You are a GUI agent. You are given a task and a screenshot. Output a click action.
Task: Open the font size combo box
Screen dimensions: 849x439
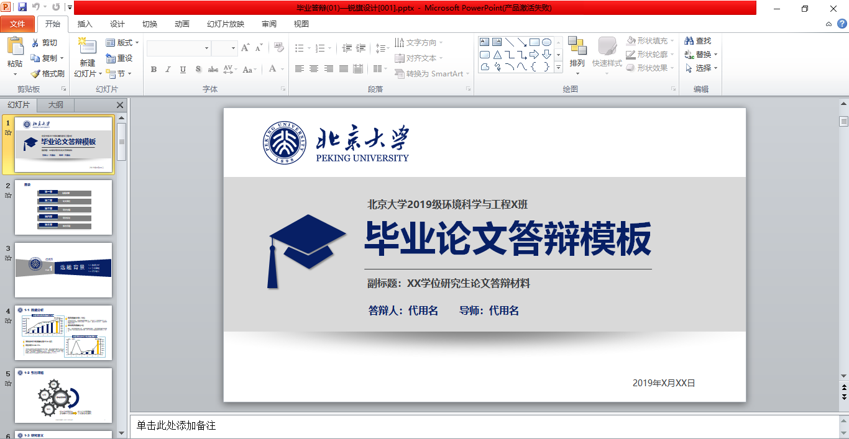point(224,48)
